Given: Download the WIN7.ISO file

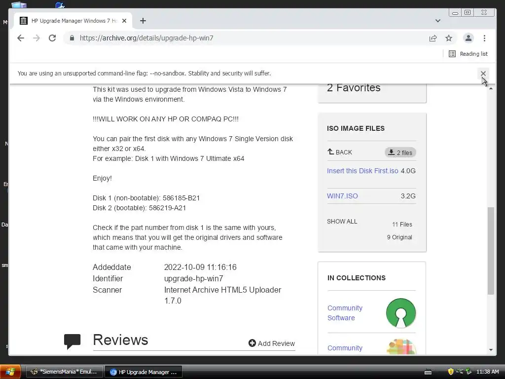Looking at the screenshot, I should point(342,196).
